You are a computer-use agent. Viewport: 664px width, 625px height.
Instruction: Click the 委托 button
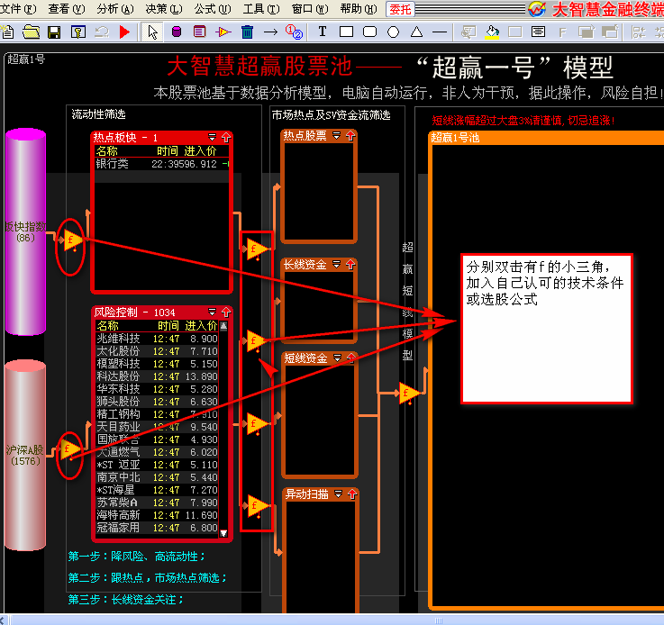coord(400,9)
